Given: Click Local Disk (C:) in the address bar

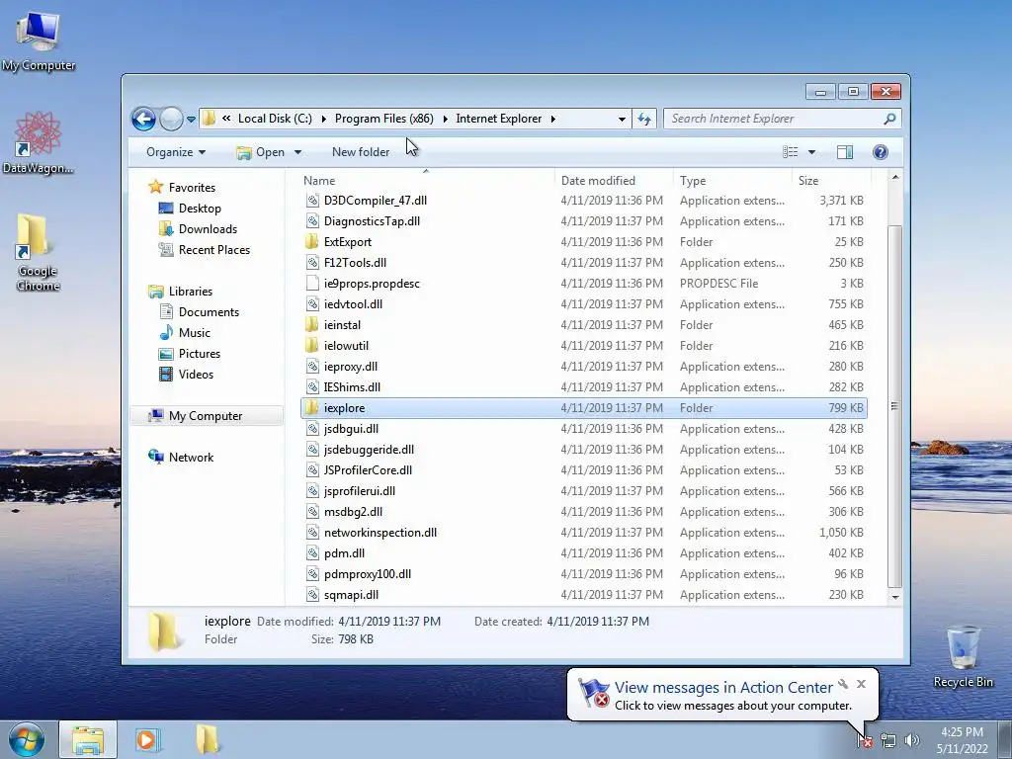Looking at the screenshot, I should [275, 119].
